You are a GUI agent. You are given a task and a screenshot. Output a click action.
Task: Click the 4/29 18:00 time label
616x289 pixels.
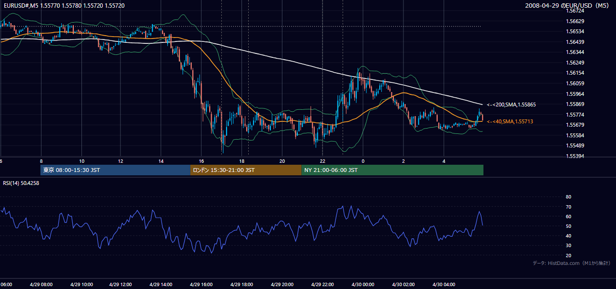(242, 284)
